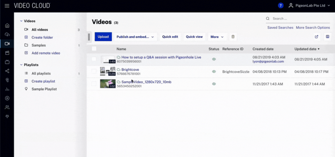Click the Brightcove video thumbnail

(108, 71)
